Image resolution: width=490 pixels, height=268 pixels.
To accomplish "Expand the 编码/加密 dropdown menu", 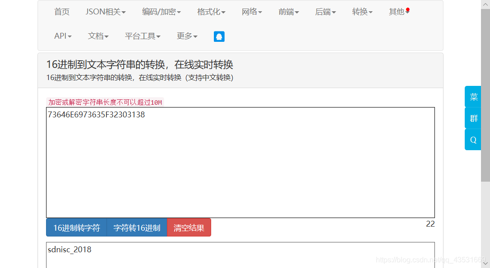I will coord(161,12).
